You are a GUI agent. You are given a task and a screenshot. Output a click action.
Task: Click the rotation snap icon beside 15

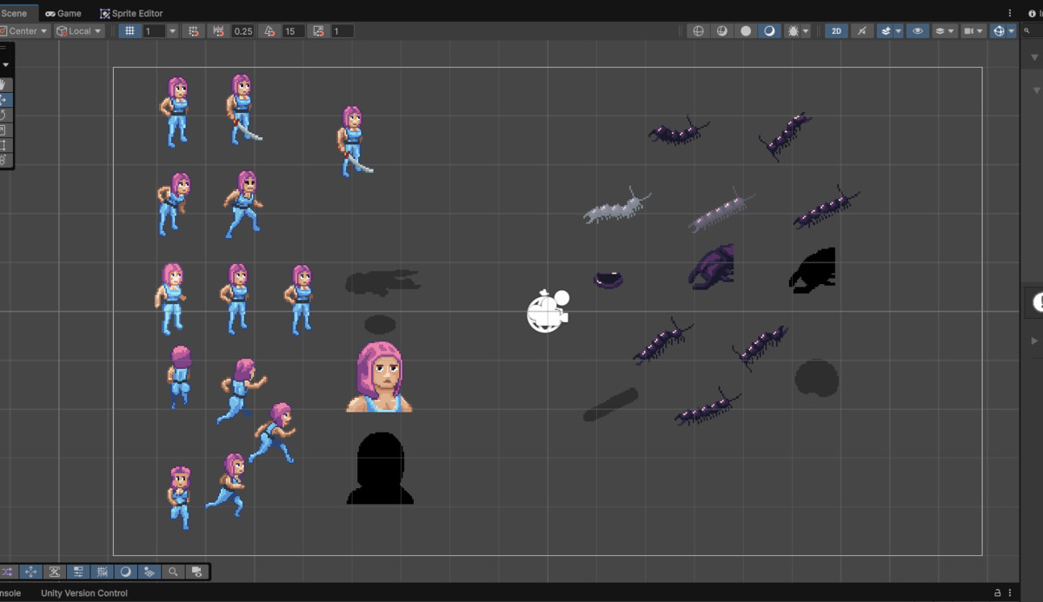coord(269,31)
